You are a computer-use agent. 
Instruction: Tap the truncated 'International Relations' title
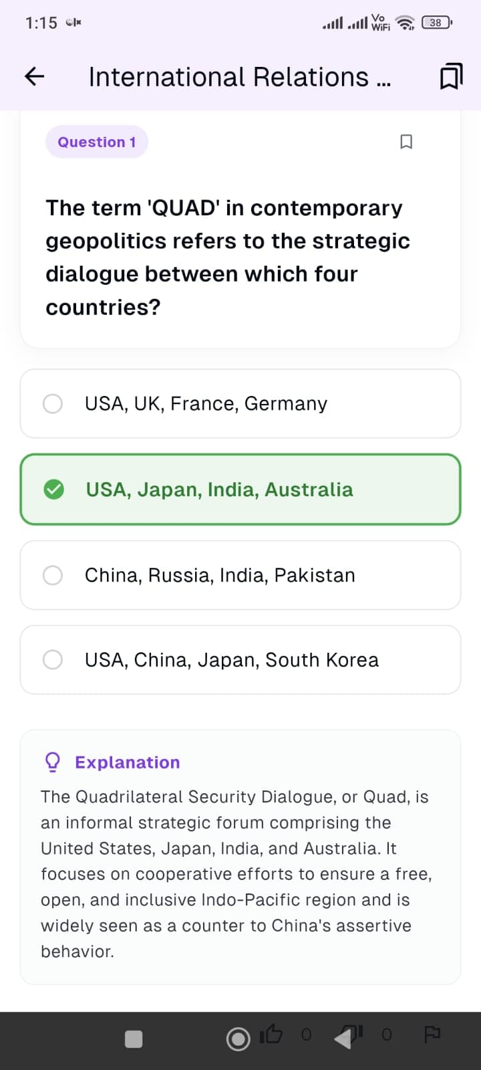[x=239, y=76]
